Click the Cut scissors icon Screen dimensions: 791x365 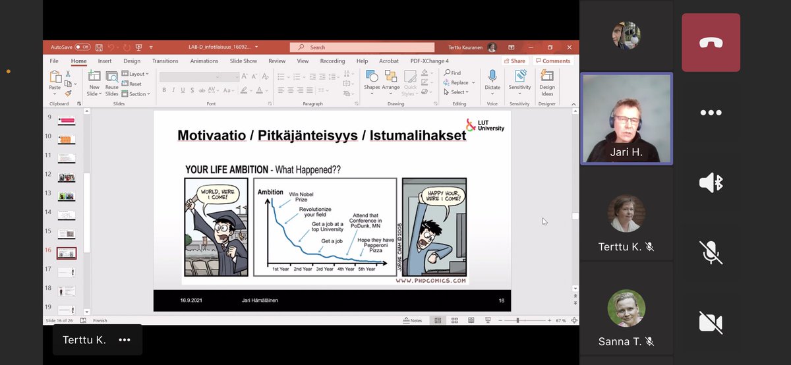click(x=68, y=74)
